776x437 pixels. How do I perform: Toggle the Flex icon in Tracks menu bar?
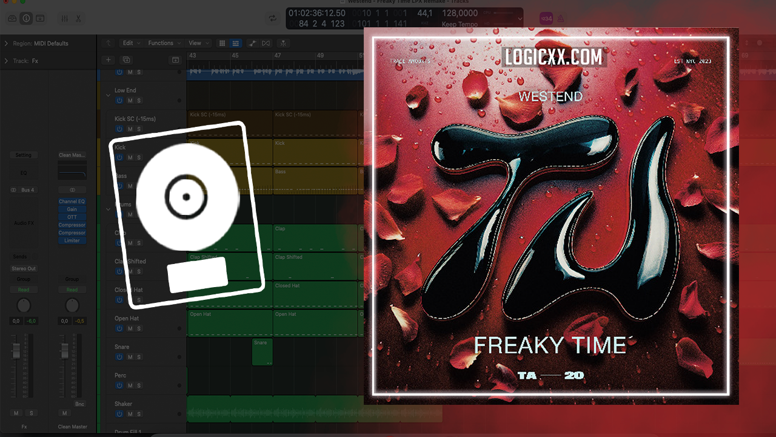267,43
